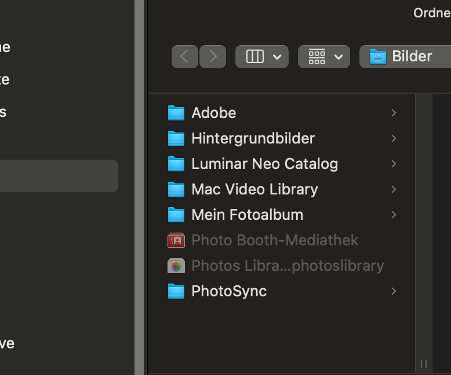Click the Photos Library icon
This screenshot has height=375, width=451.
click(x=176, y=266)
